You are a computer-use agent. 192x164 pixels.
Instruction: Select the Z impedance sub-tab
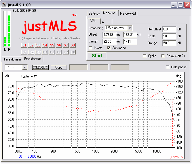[106, 22]
